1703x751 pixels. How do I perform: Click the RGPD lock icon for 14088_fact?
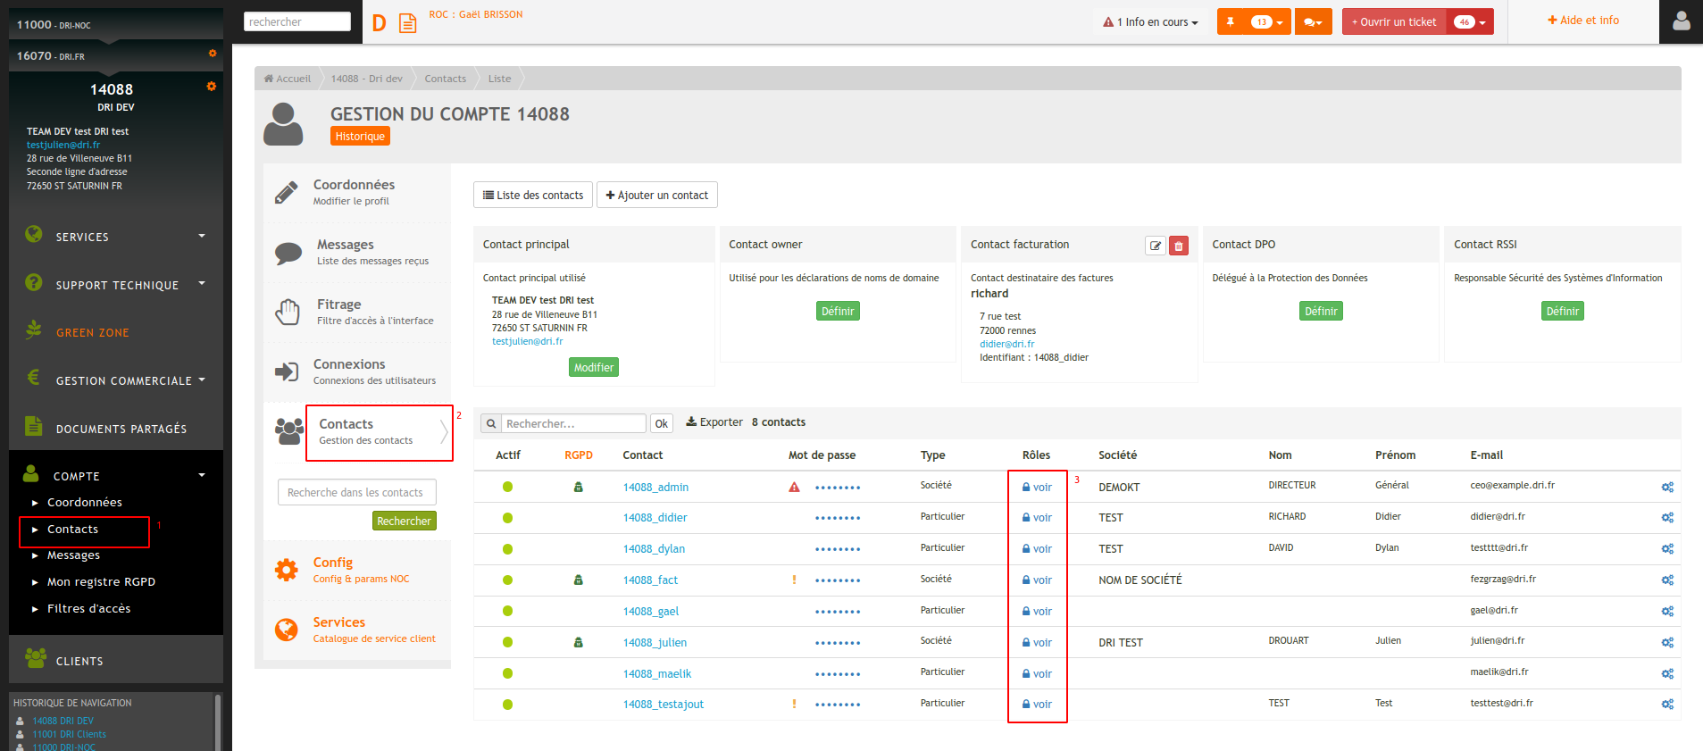(578, 580)
